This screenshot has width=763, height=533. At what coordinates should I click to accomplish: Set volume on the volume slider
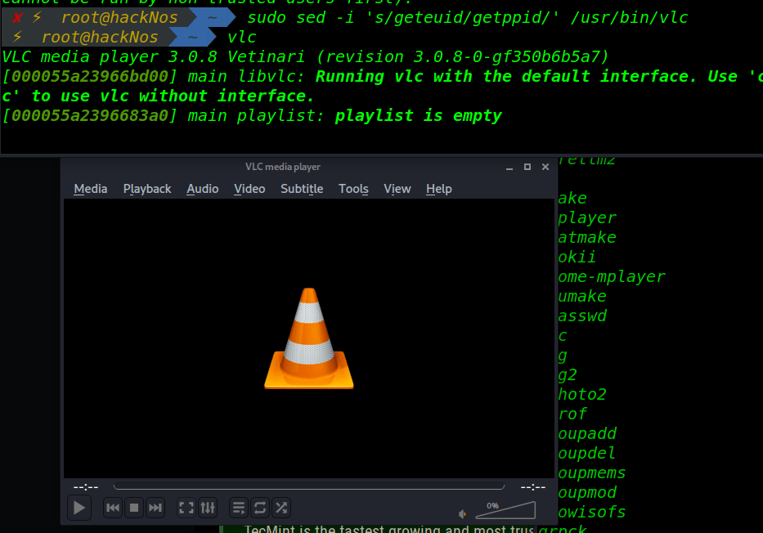pos(505,511)
